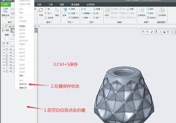Click the 筋 (Rib) tool
The image size is (176, 123).
96,18
